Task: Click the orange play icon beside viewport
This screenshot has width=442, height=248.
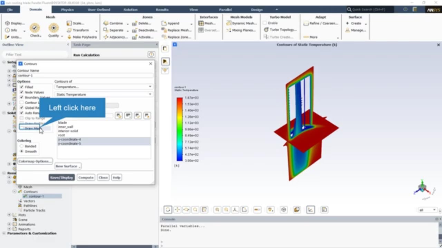Action: [x=165, y=61]
